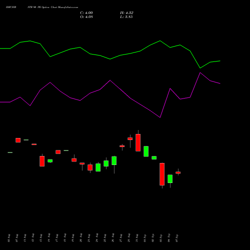Click the red candle for 28 Aug
Viewport: 250px width, 250px height.
130,138
